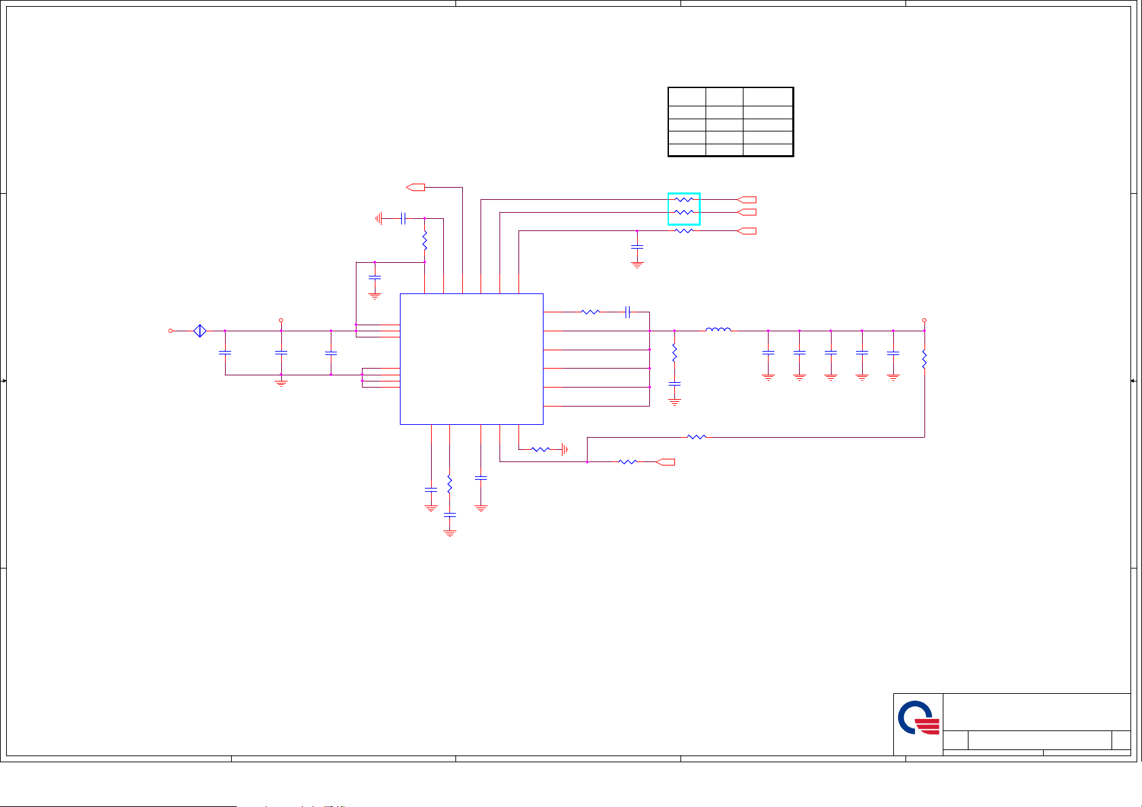
Task: Select the snubber capacitor below the snubber resistor
Action: tap(674, 384)
